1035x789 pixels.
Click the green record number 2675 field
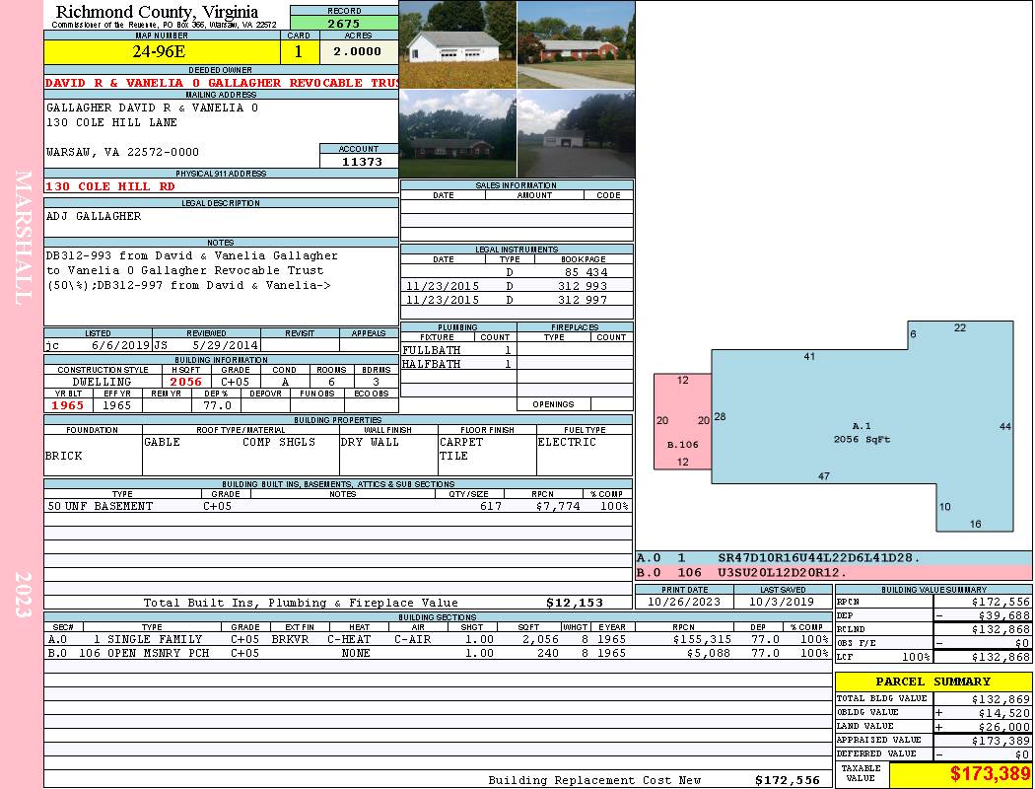(x=343, y=24)
